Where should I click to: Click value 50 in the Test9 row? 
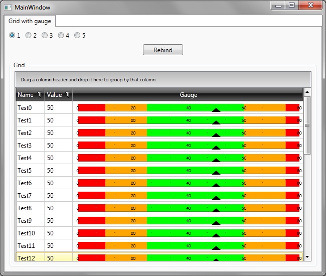click(50, 220)
